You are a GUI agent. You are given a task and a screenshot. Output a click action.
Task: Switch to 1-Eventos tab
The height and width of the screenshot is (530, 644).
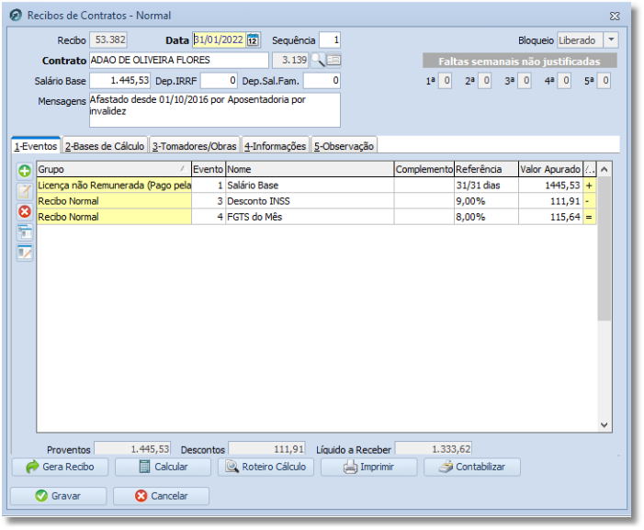click(36, 146)
